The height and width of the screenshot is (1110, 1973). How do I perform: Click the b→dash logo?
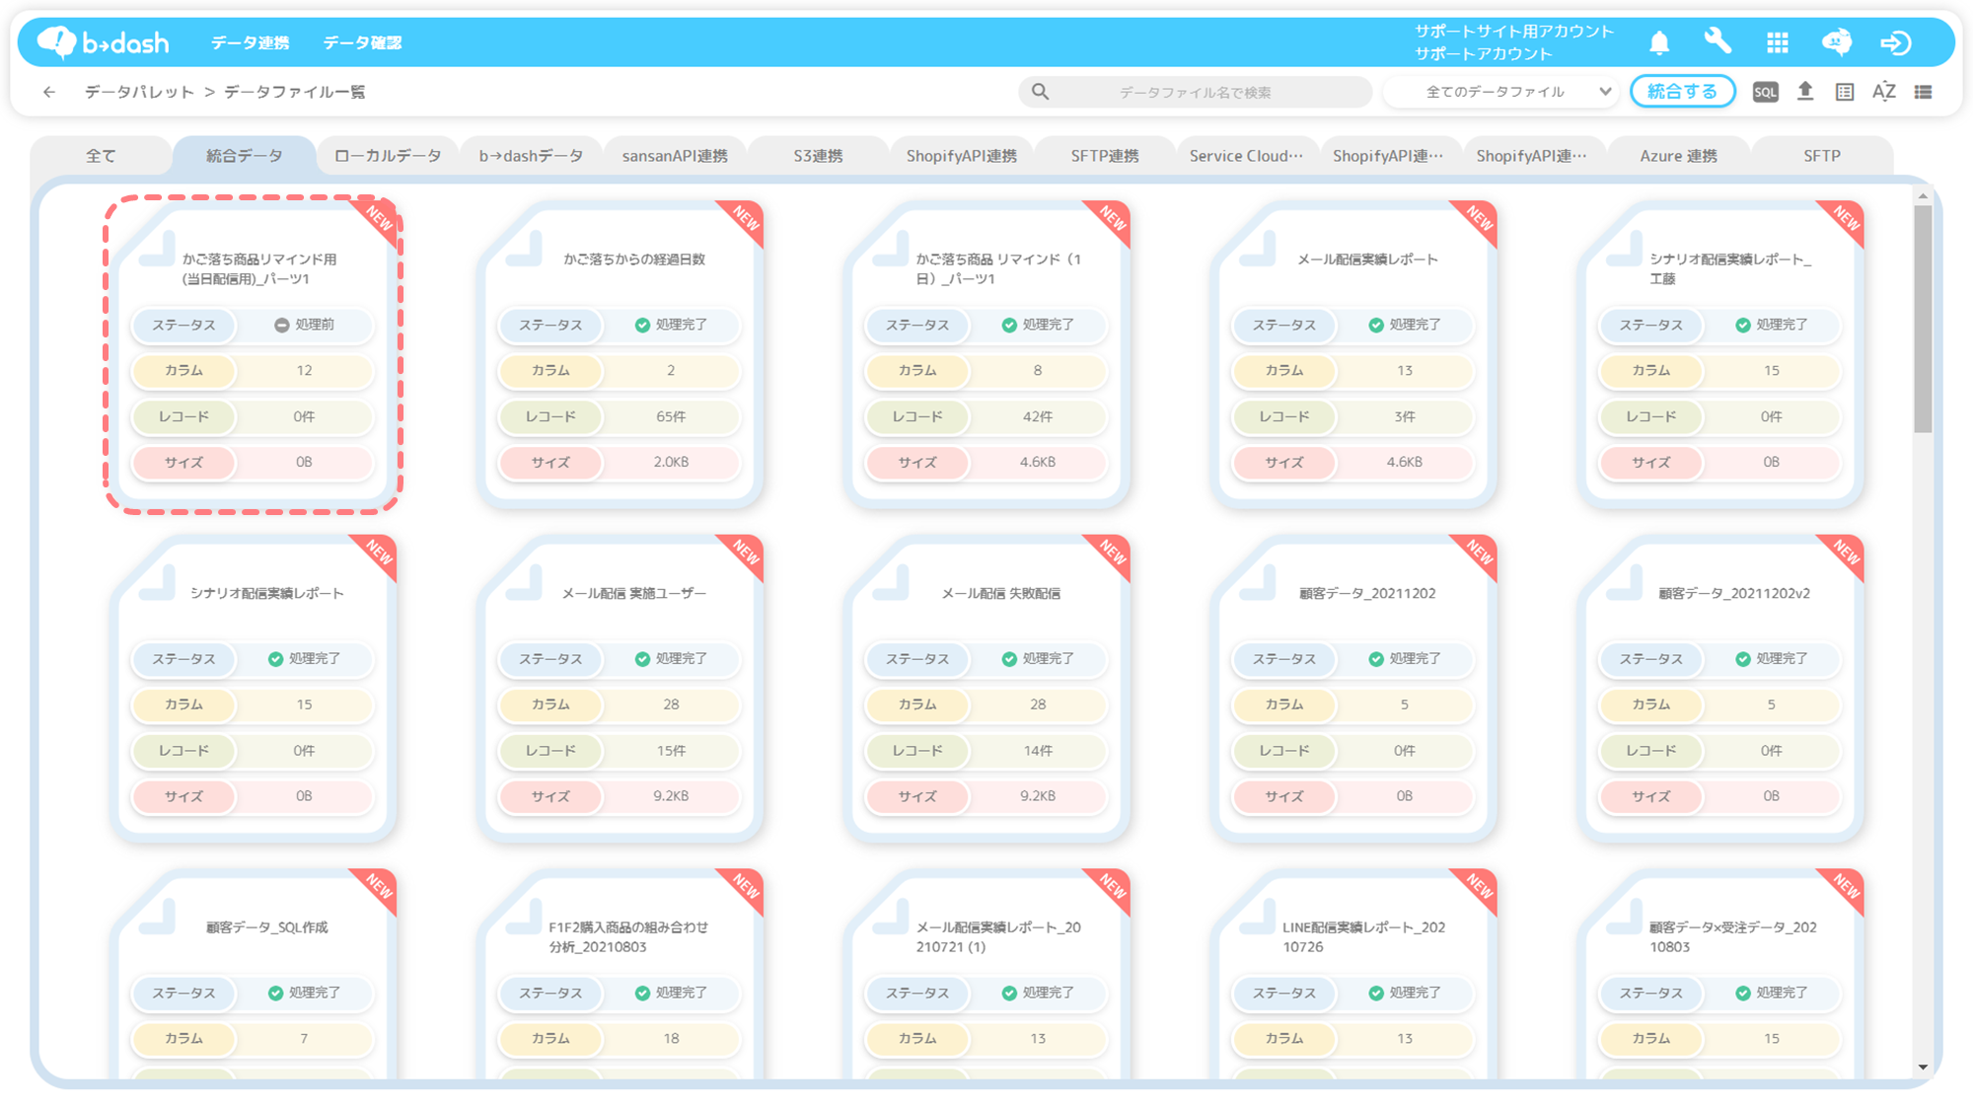[x=103, y=42]
